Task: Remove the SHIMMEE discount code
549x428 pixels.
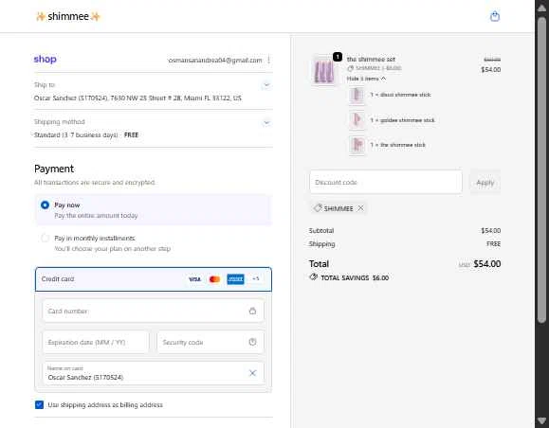Action: (360, 208)
